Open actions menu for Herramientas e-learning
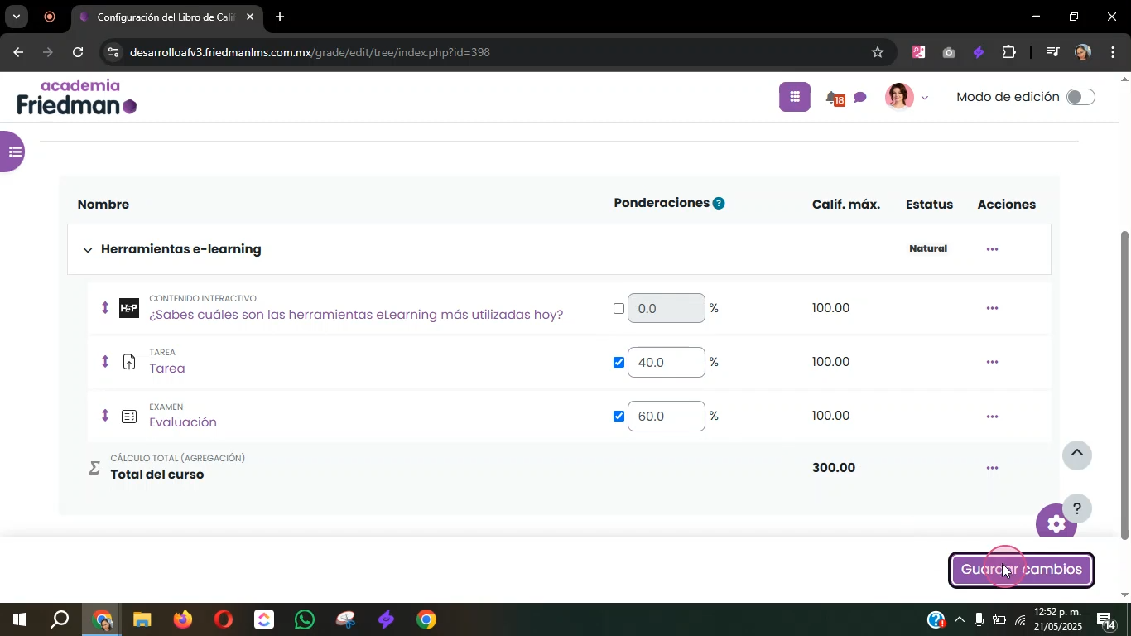Screen dimensions: 1131x636 (x=992, y=249)
